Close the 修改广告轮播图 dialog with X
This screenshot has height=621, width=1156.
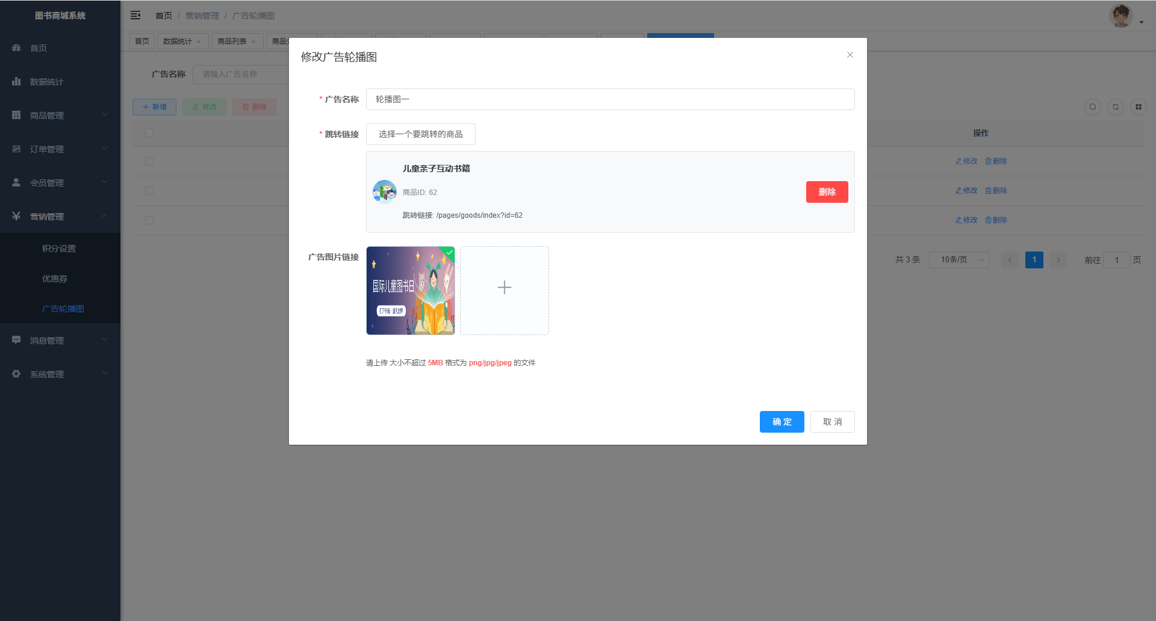pyautogui.click(x=850, y=55)
